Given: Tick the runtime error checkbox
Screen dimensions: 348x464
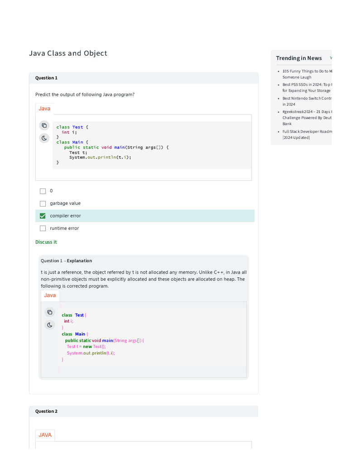Looking at the screenshot, I should 43,228.
